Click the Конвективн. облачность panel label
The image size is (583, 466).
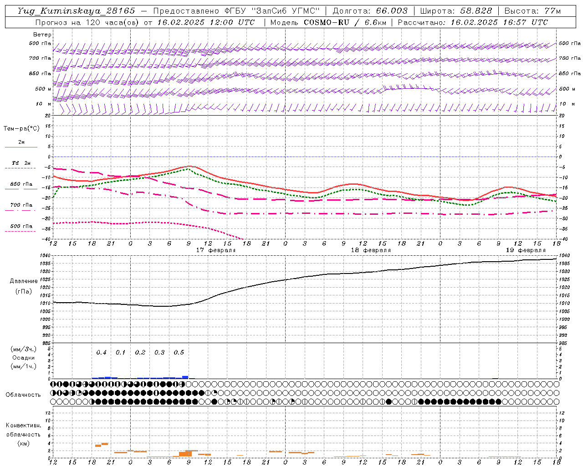click(23, 434)
